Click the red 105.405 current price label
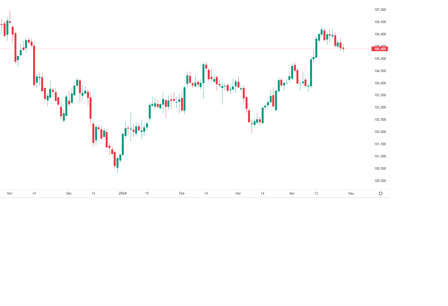 [x=380, y=49]
